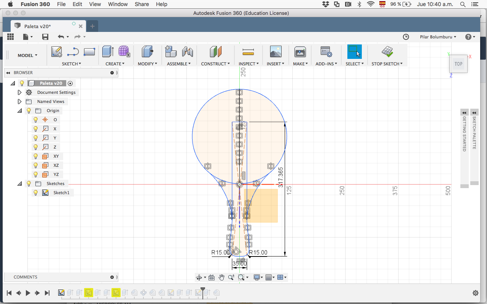487x304 pixels.
Task: Click the 3D Print make icon
Action: [300, 52]
